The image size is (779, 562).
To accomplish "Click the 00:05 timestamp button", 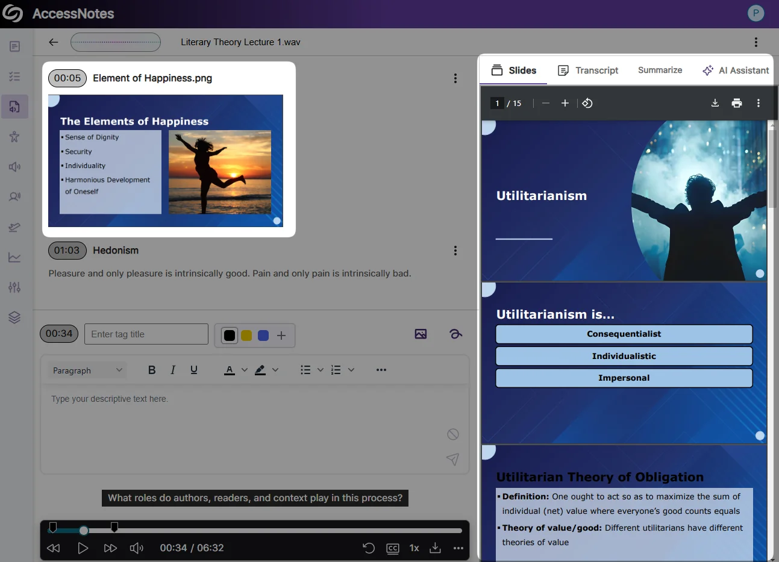I will click(67, 78).
